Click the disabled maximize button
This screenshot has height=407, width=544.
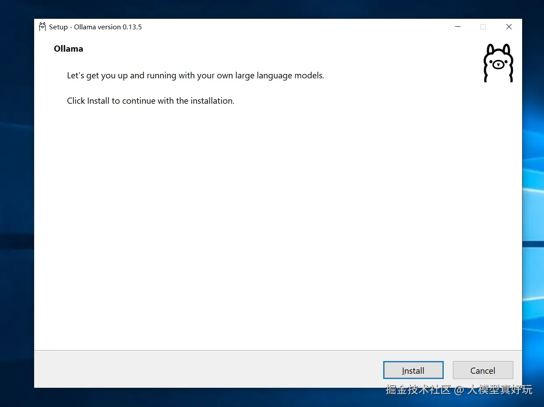[x=483, y=27]
